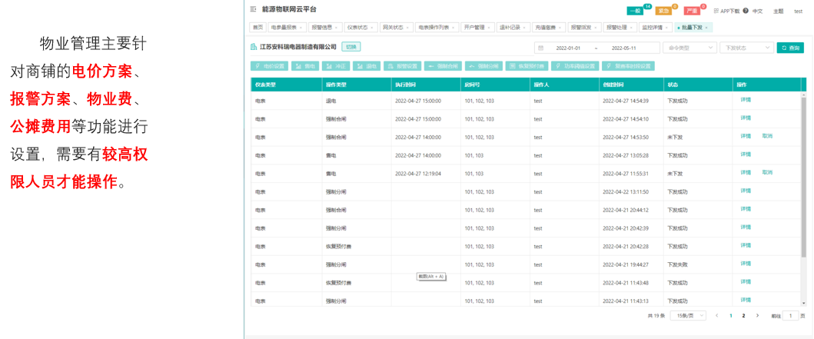Switch to the 报警派发 tab
The width and height of the screenshot is (814, 339).
pos(583,28)
